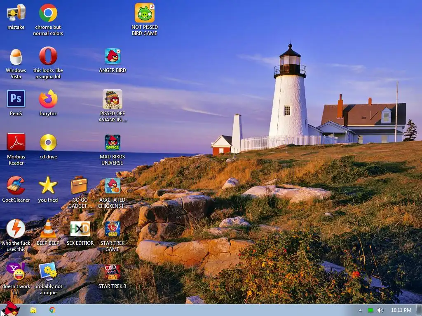
Task: Open 'probably not a rogue' gears icon
Action: [48, 272]
